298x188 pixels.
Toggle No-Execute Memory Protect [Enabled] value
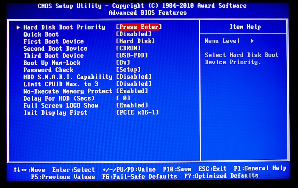[x=132, y=91]
